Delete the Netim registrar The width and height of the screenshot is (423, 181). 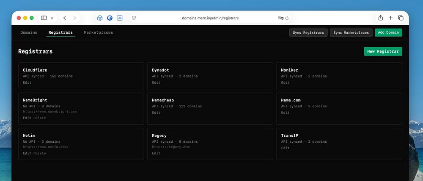[40, 153]
